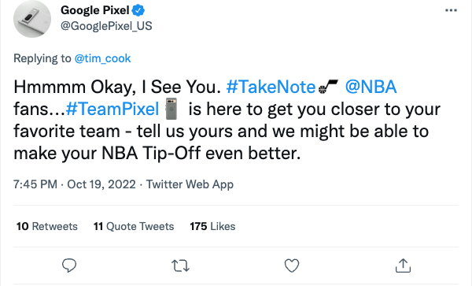472x286 pixels.
Task: Open the three-dot more options menu
Action: [451, 10]
